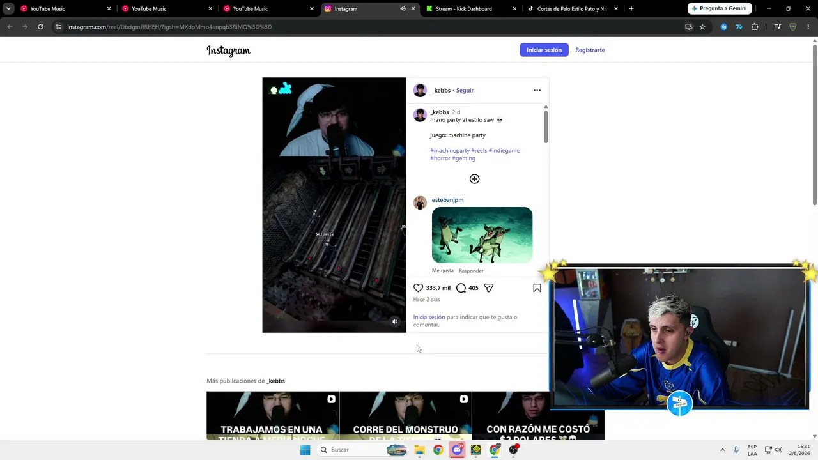Screen dimensions: 818x460
Task: Open the TRABAJAMOS EN UNA TIENDA reel thumbnail
Action: 272,416
